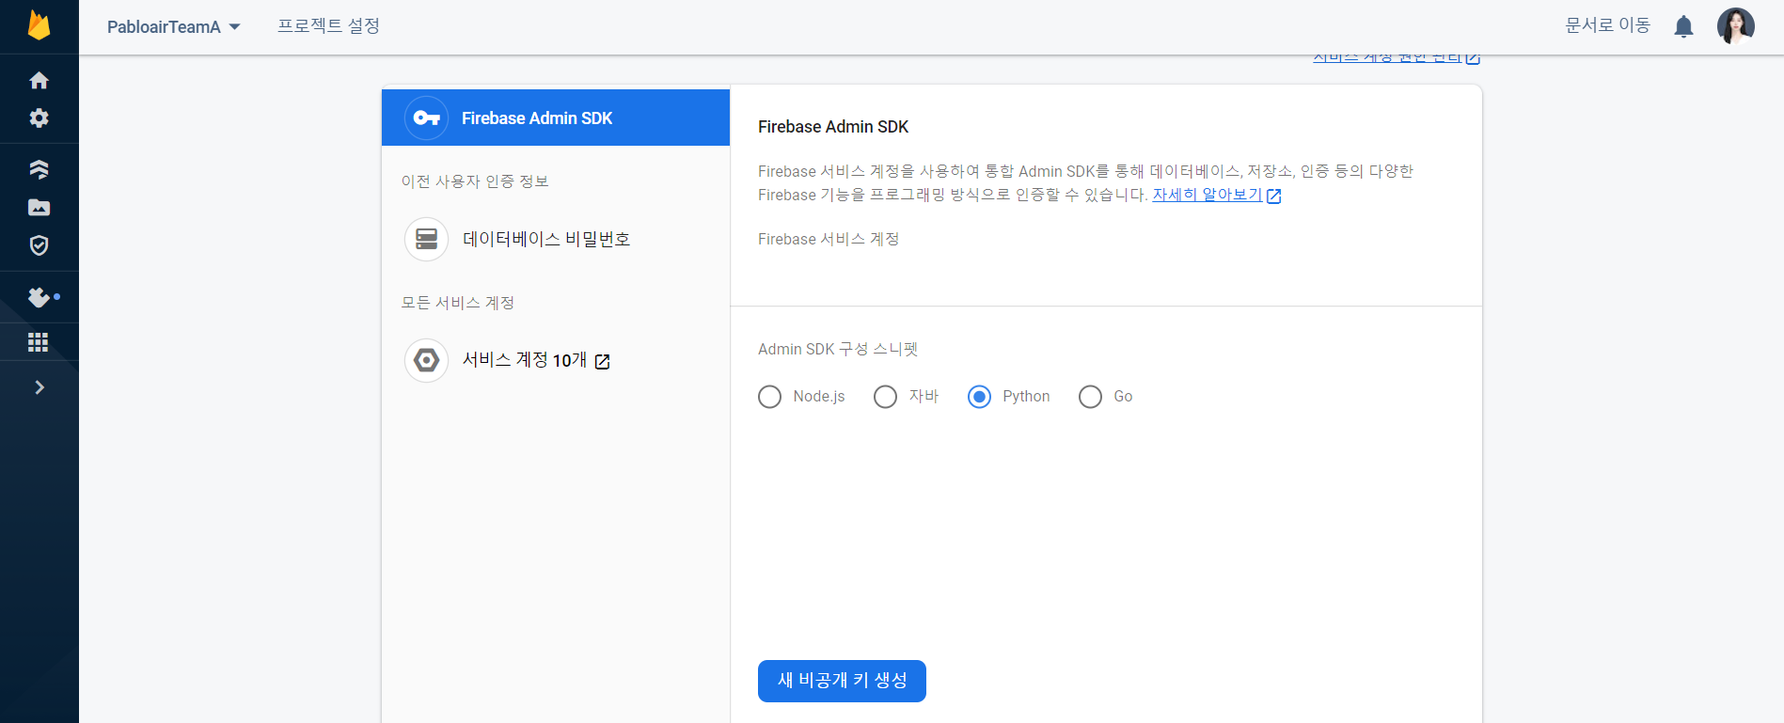Go to project overview home icon
Screen dimensions: 1784x723
pos(39,81)
